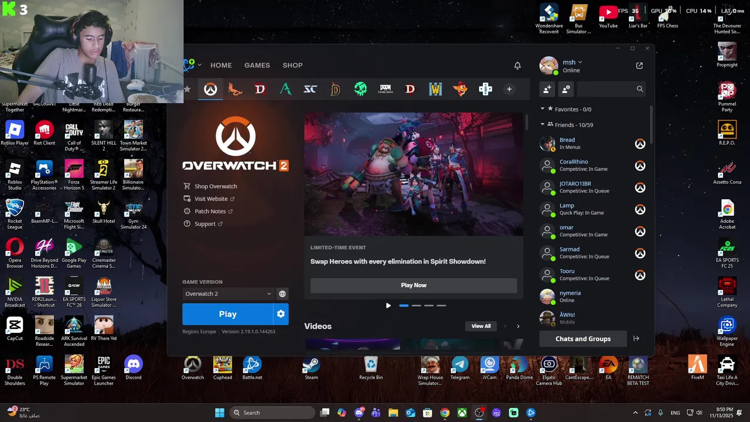Open the Blizzard Arcade Collection icon

point(485,89)
